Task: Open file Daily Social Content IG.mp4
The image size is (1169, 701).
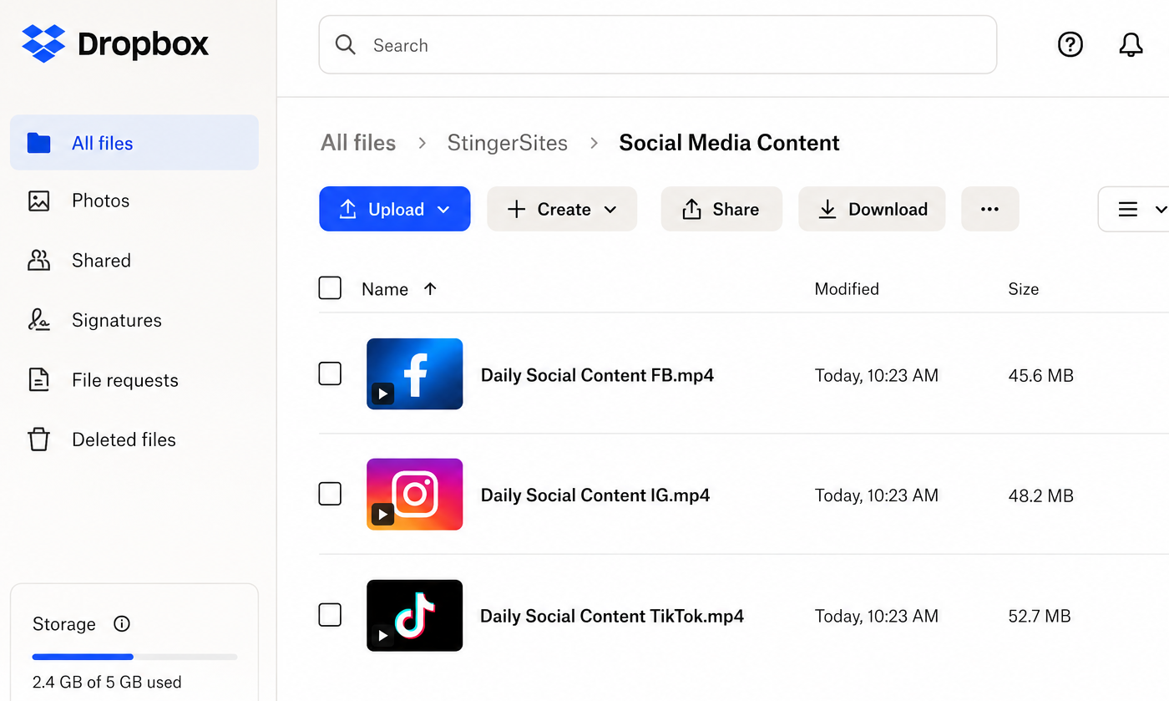Action: tap(595, 495)
